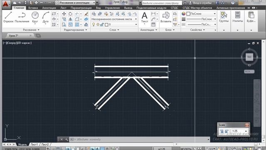Click the Trim tool icon
Viewport: 266px width, 150px height.
[x=77, y=14]
